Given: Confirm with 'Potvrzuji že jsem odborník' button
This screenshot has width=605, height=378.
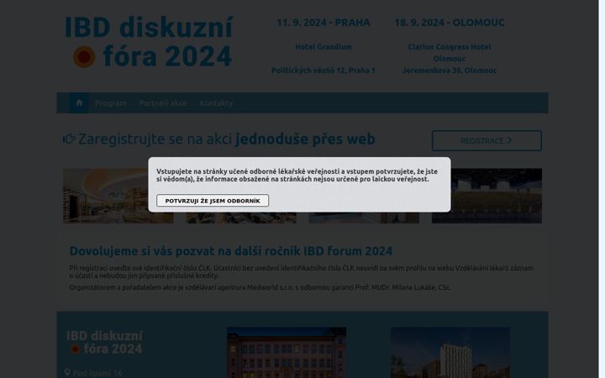Looking at the screenshot, I should click(213, 201).
